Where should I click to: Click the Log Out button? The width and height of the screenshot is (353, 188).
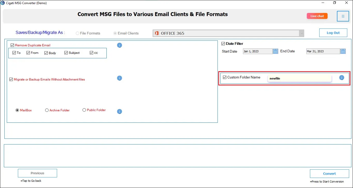pos(333,33)
